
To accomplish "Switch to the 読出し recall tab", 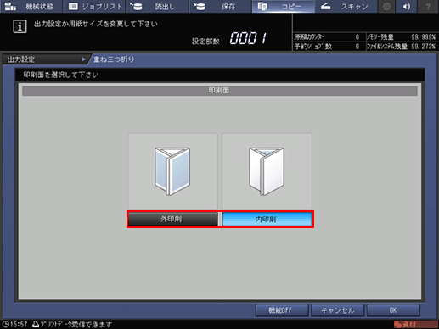I will pos(157,6).
